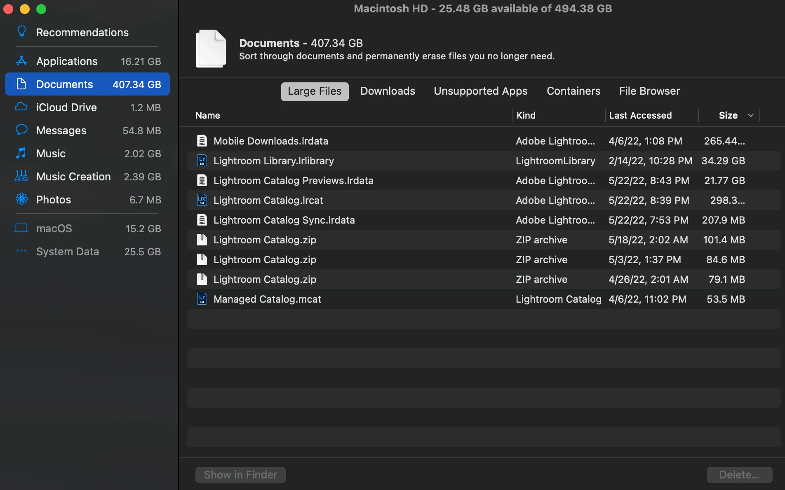This screenshot has height=490, width=785.
Task: Sort by the Name column header
Action: 208,115
